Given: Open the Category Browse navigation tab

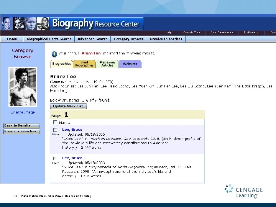Looking at the screenshot, I should tap(129, 39).
